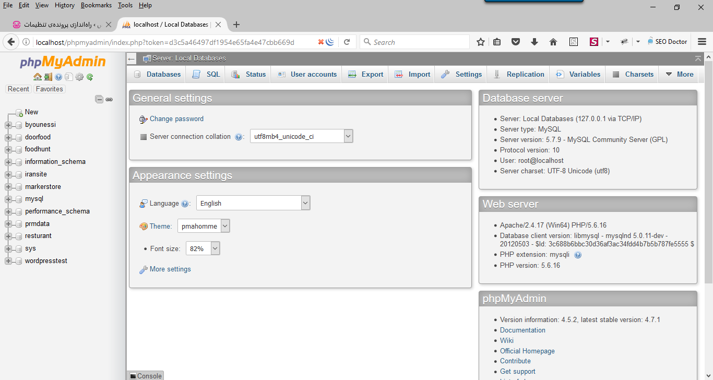This screenshot has width=713, height=380.
Task: Open the Variables tab
Action: 578,74
